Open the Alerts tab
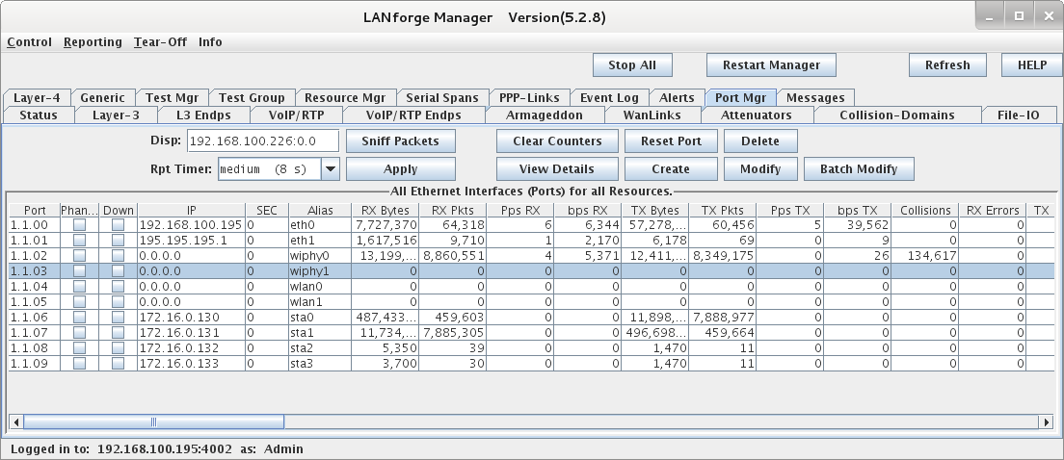 pos(677,97)
